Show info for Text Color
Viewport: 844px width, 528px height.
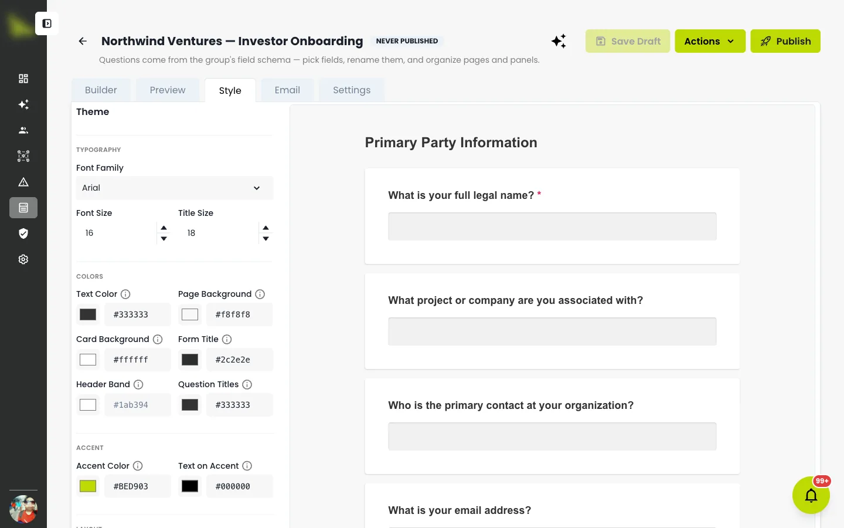[x=125, y=294]
